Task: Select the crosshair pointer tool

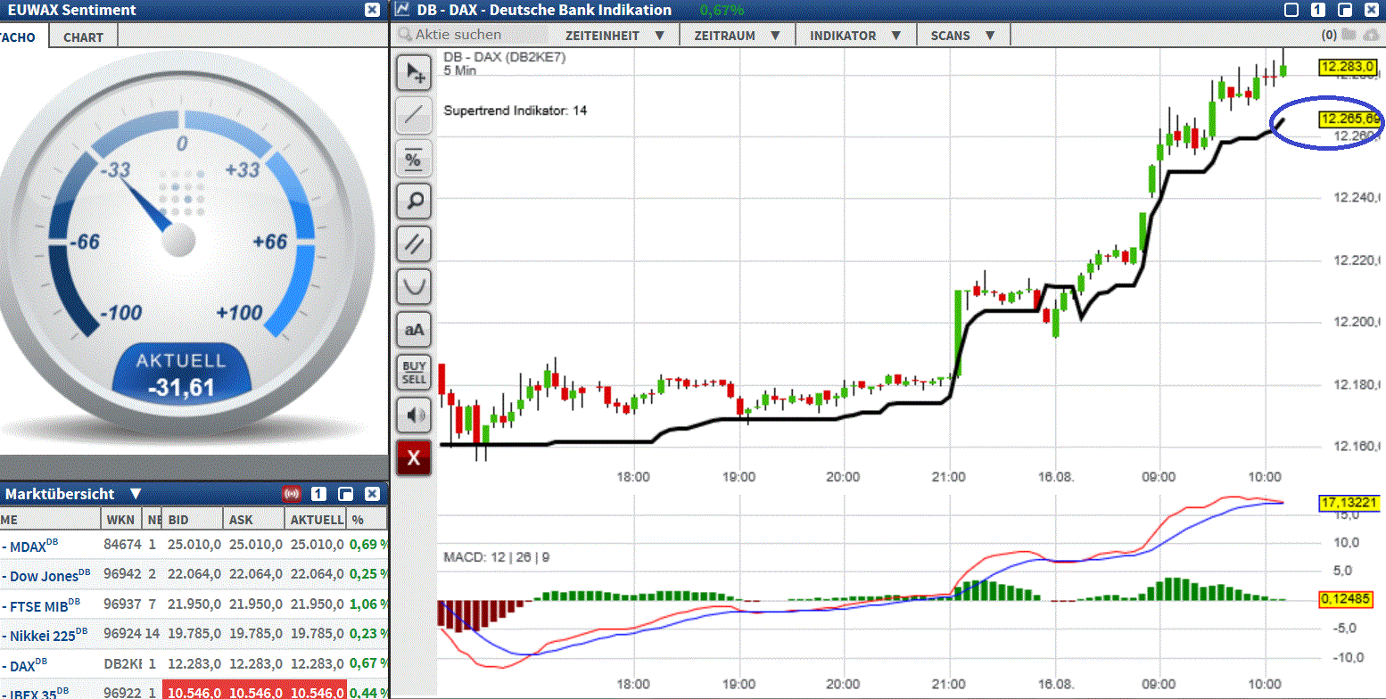Action: coord(413,72)
